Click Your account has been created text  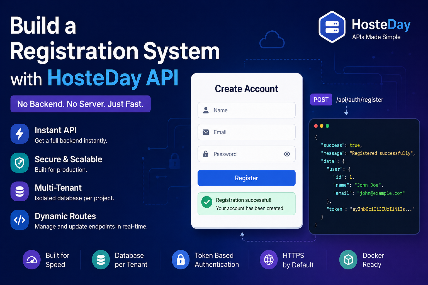[x=250, y=208]
